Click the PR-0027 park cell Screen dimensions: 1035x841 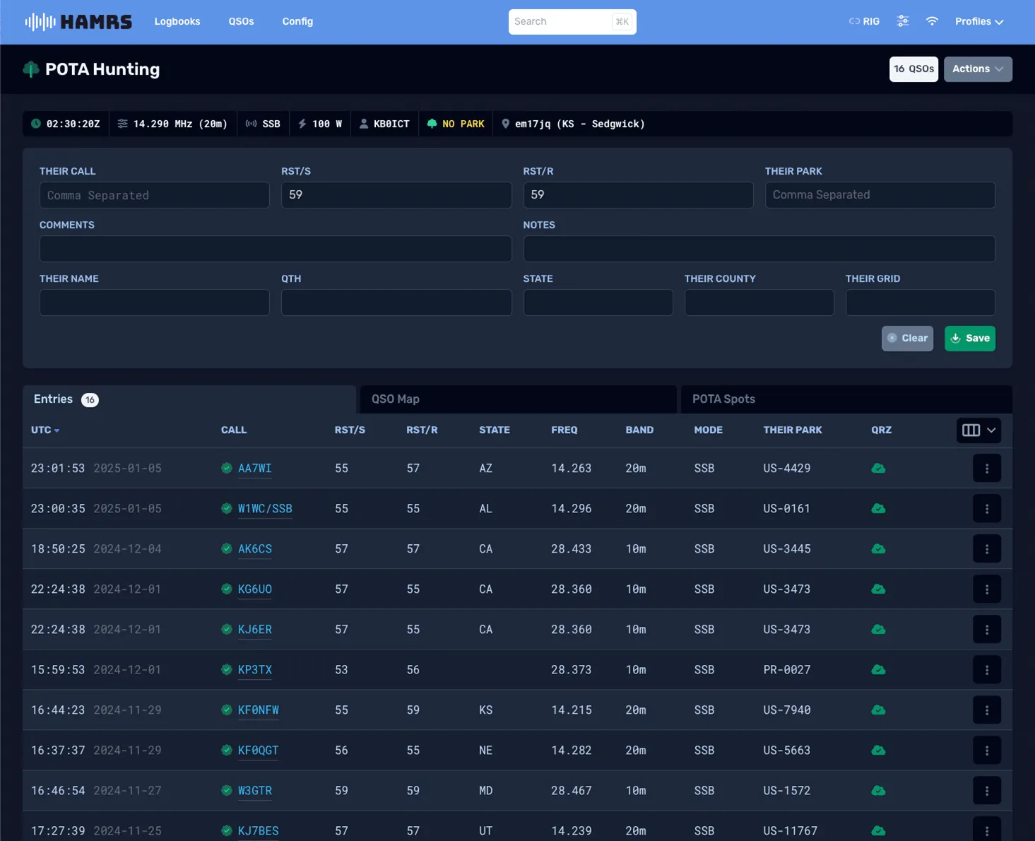point(786,669)
